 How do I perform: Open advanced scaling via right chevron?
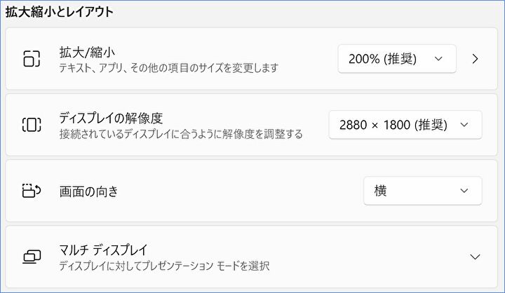476,59
